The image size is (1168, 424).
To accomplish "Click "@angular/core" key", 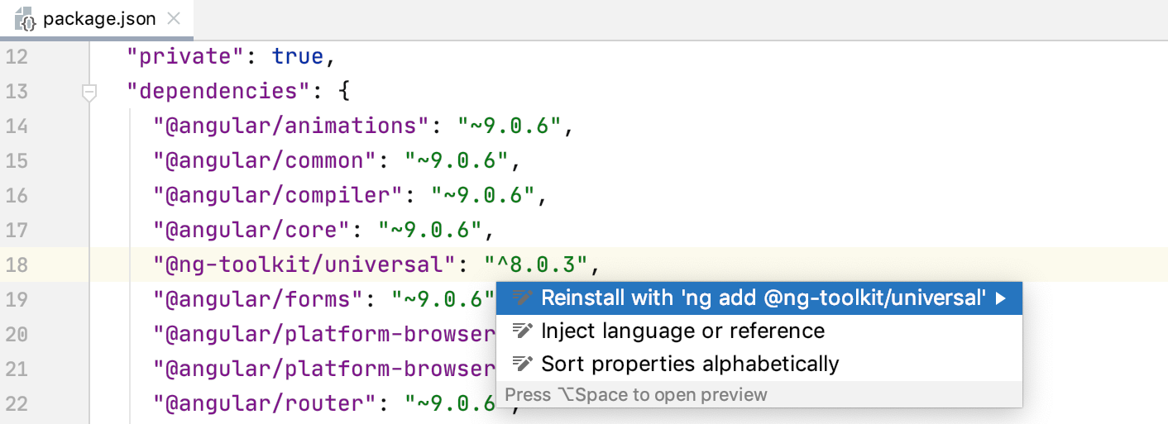I will click(x=252, y=230).
